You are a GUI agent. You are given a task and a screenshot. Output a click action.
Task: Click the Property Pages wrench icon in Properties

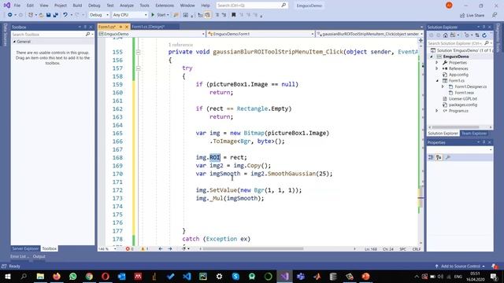tap(448, 157)
